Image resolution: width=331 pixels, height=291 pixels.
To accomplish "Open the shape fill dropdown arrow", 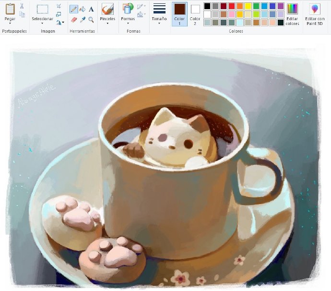I will pos(144,14).
